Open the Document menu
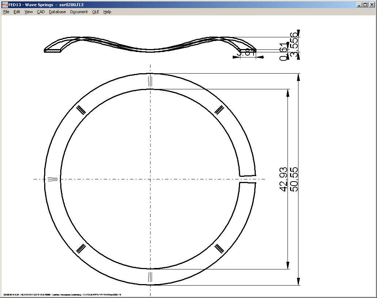 pos(79,12)
